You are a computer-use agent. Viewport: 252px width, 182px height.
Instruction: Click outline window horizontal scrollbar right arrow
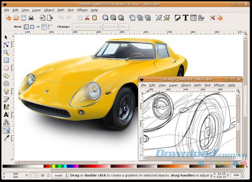[x=233, y=158]
